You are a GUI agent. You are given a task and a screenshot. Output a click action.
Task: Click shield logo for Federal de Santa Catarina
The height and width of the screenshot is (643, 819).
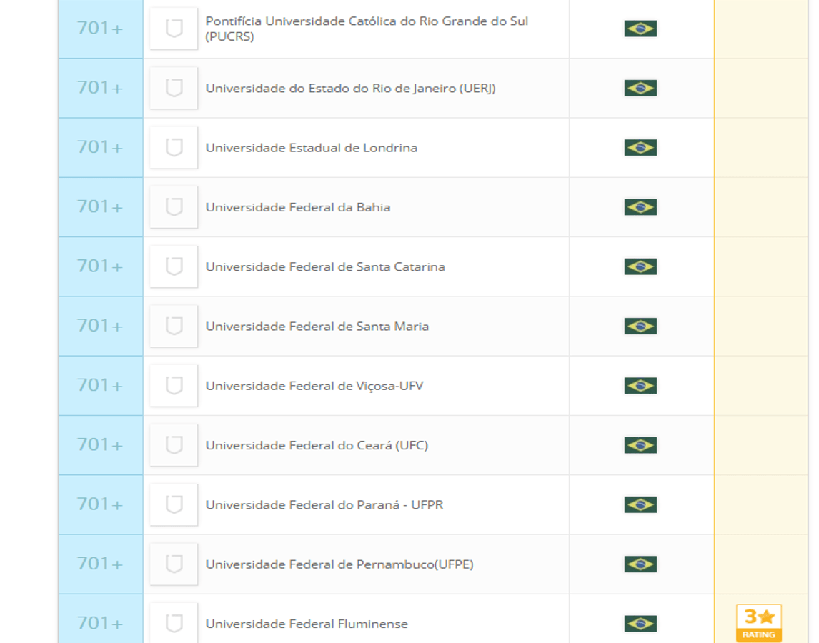tap(174, 266)
